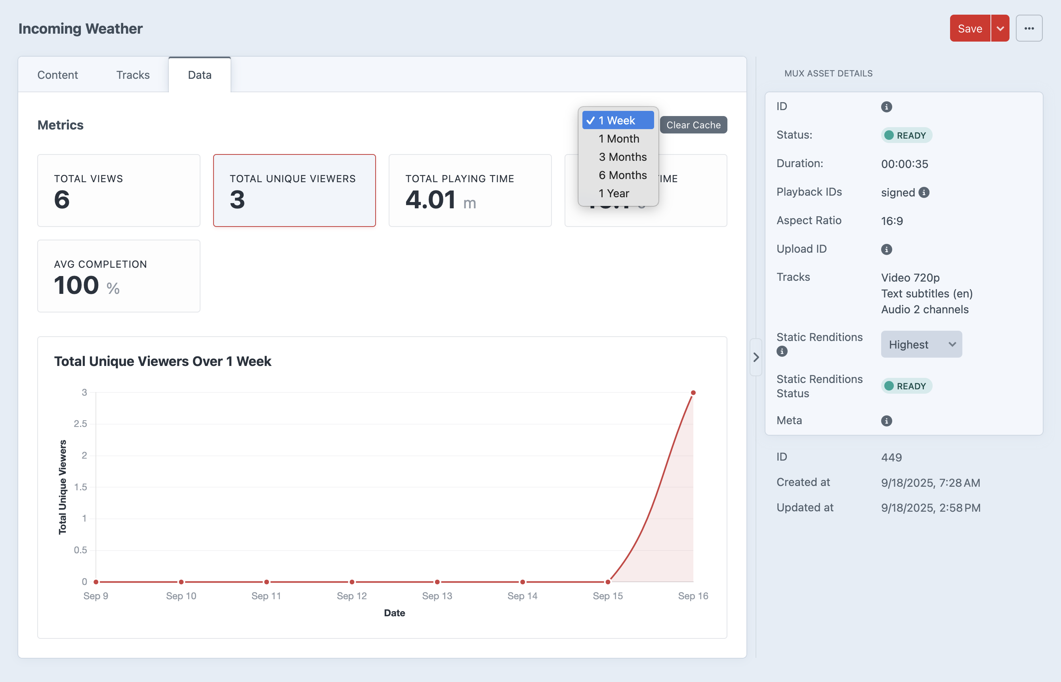
Task: Select the Total Views metric card
Action: click(119, 191)
